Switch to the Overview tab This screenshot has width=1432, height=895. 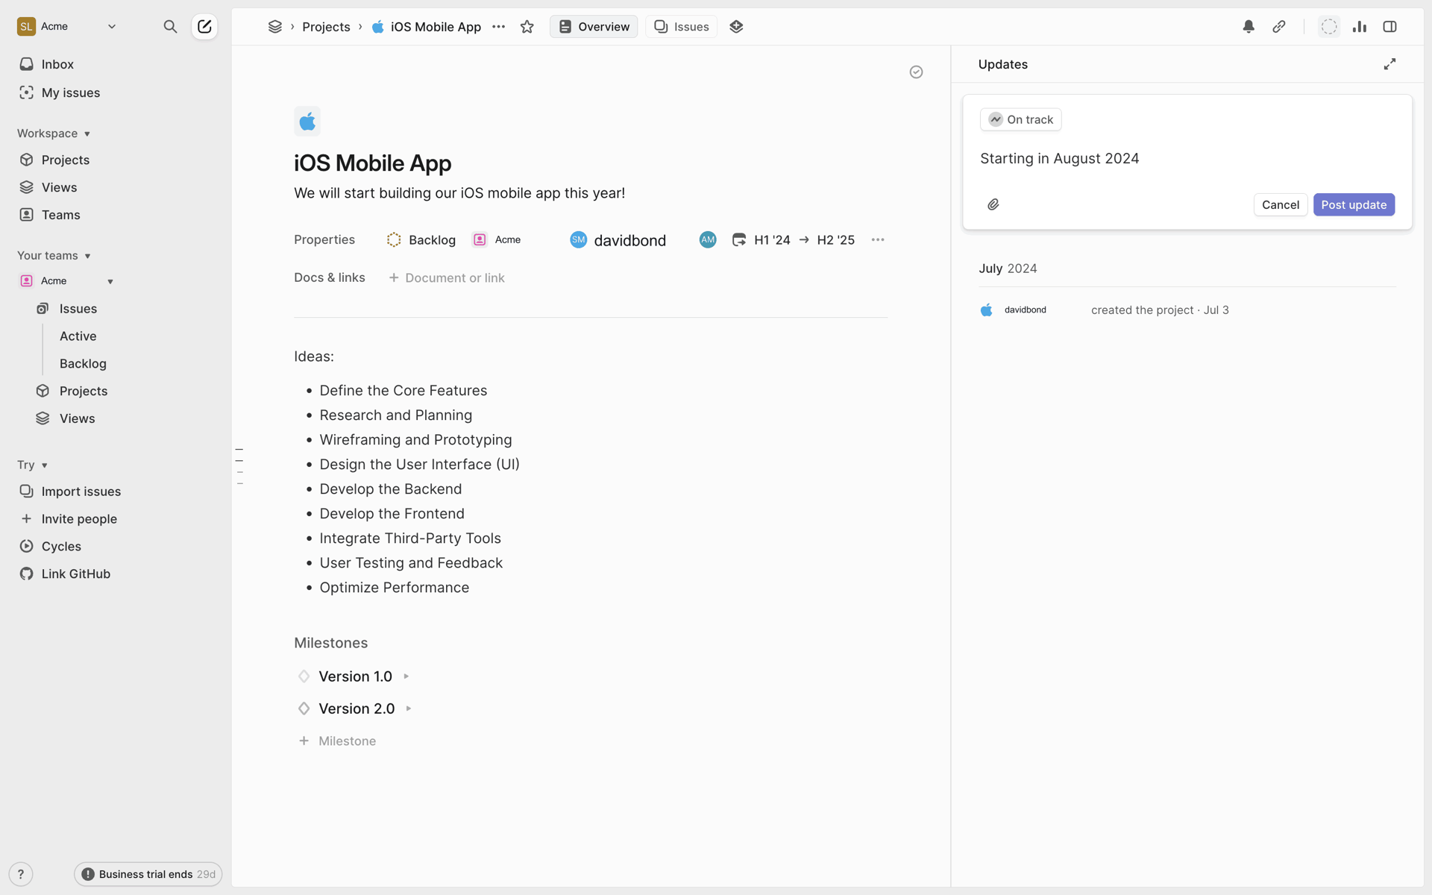pos(594,27)
